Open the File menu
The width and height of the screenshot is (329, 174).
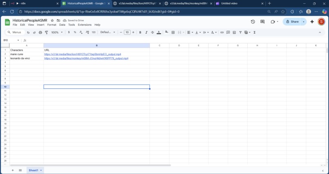[15, 25]
